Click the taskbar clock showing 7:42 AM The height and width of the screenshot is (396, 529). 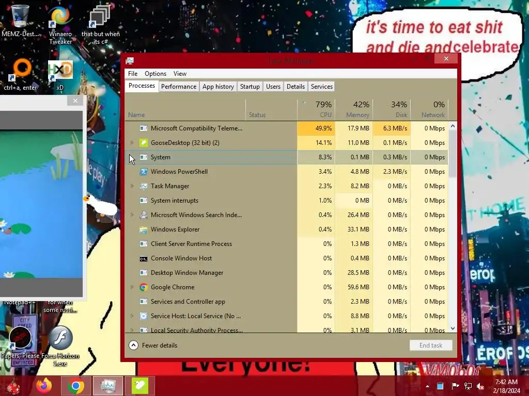(x=506, y=386)
